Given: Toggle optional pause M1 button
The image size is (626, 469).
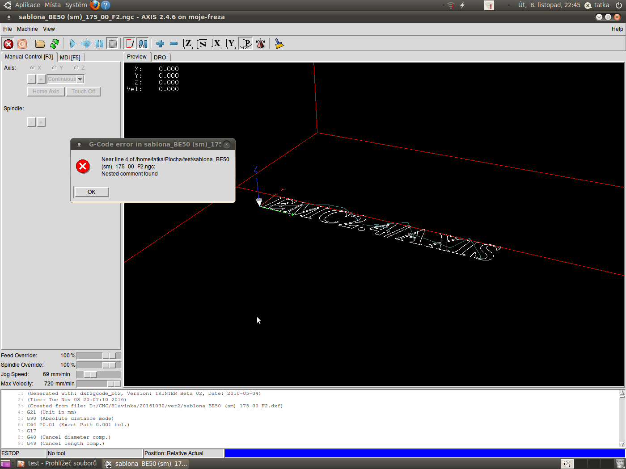Looking at the screenshot, I should [x=143, y=44].
